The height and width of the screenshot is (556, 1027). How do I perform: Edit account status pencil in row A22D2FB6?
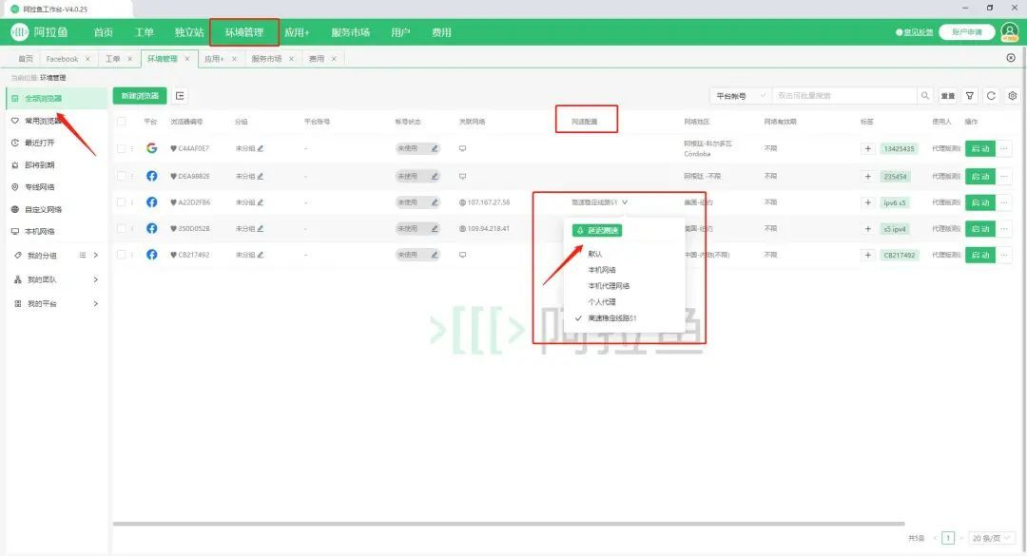point(435,202)
